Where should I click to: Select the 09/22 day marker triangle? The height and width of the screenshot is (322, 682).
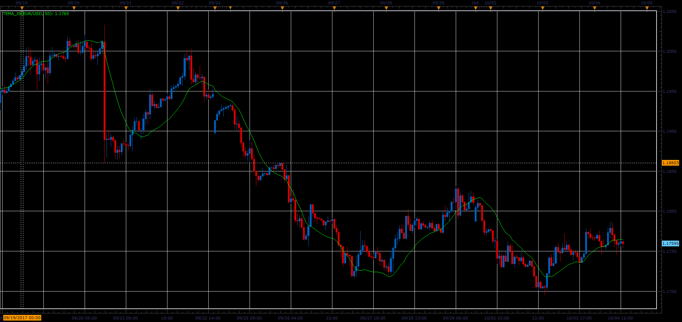point(178,8)
